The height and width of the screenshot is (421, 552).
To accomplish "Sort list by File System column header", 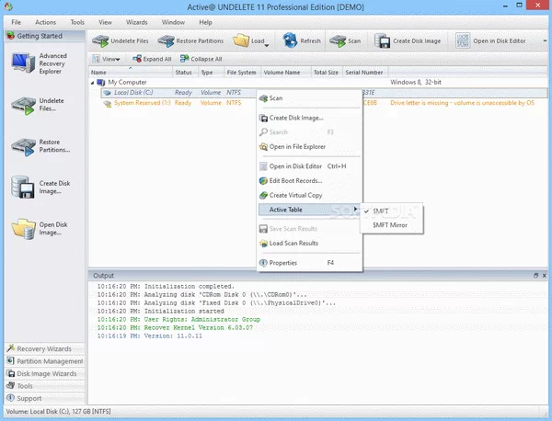I will pos(243,72).
